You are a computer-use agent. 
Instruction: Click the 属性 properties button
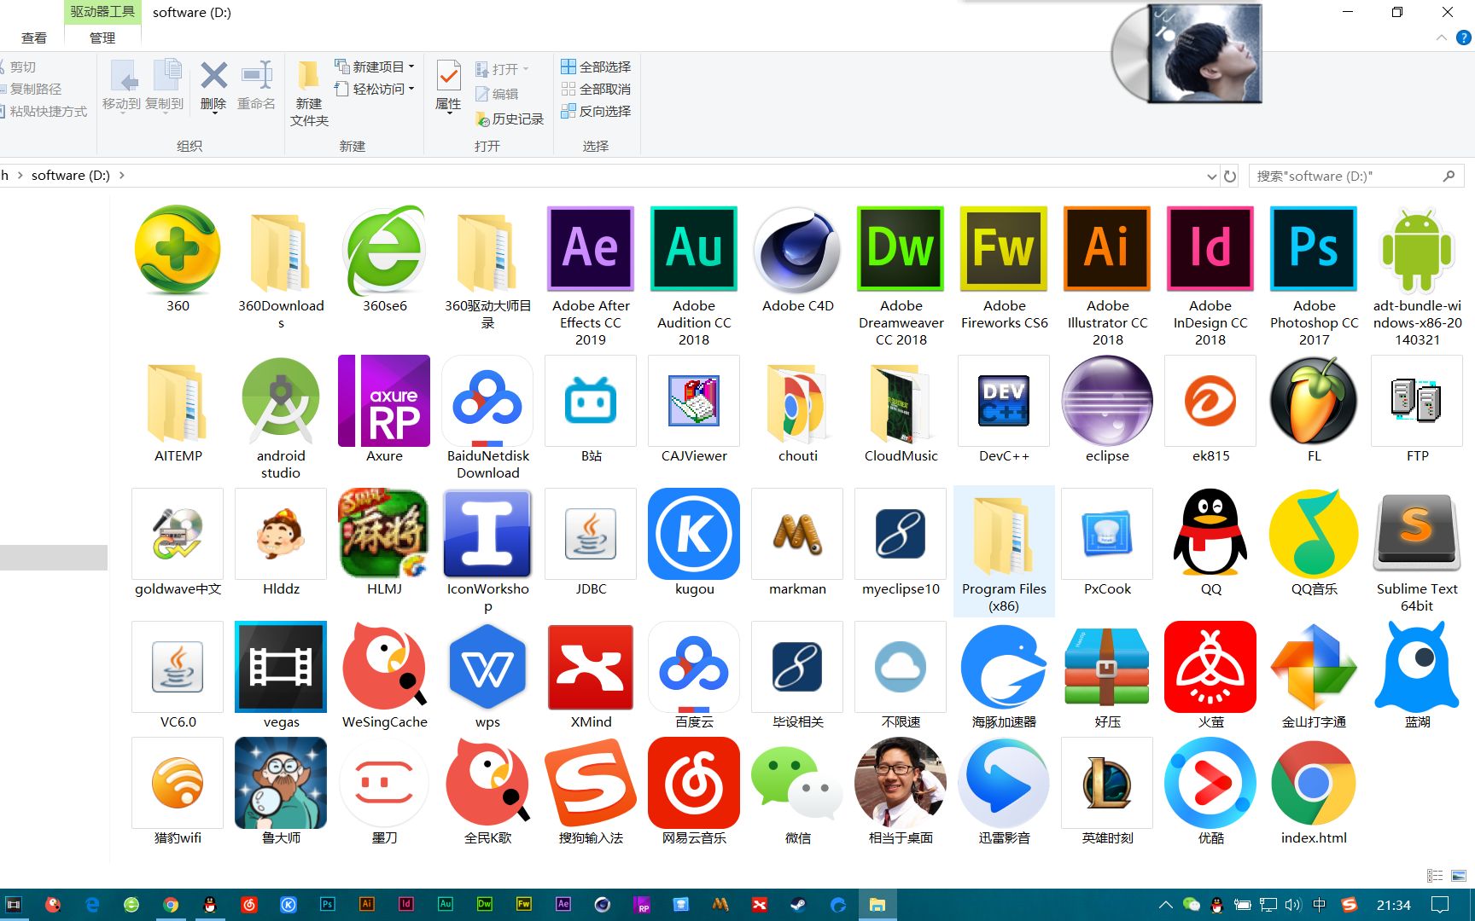click(x=448, y=87)
